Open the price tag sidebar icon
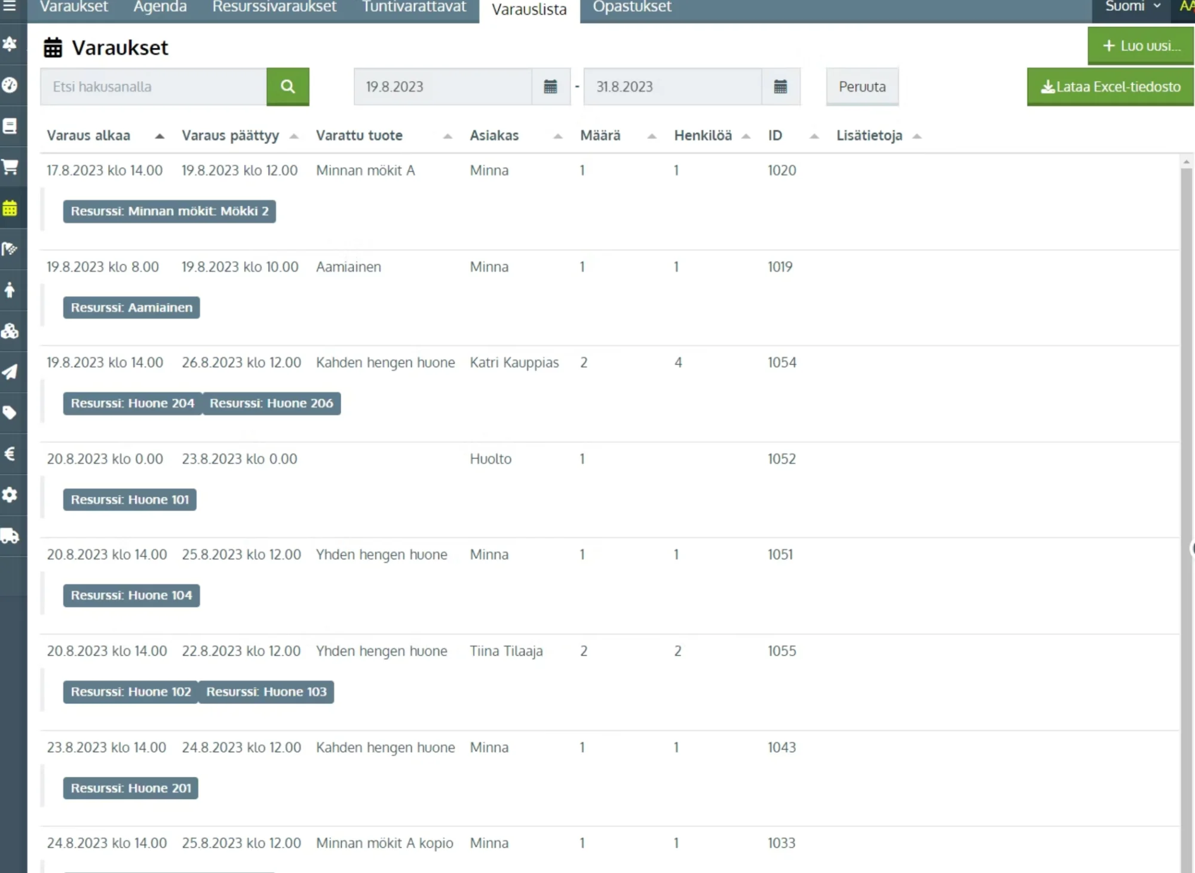This screenshot has height=873, width=1195. [10, 413]
